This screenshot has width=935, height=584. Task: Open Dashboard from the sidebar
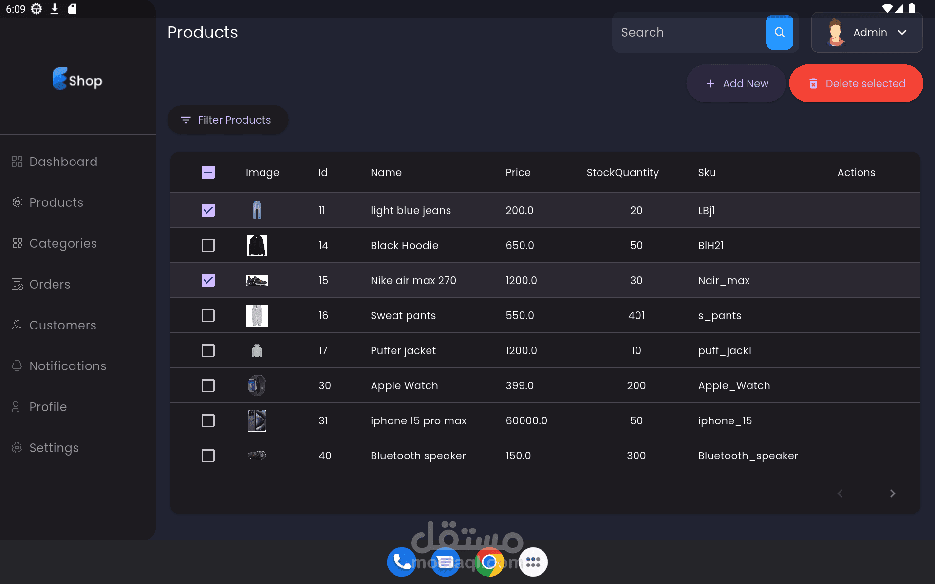pos(63,162)
